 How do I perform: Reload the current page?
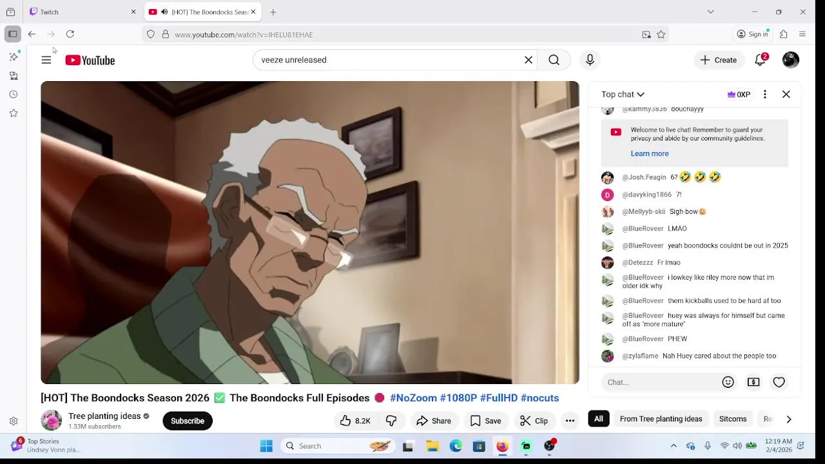(x=70, y=34)
